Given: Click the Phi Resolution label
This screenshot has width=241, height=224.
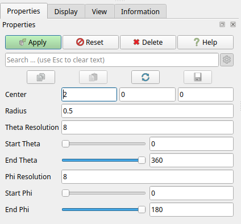Looking at the screenshot, I should [x=28, y=177].
